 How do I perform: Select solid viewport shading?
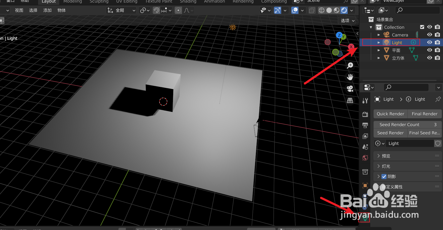(x=329, y=10)
